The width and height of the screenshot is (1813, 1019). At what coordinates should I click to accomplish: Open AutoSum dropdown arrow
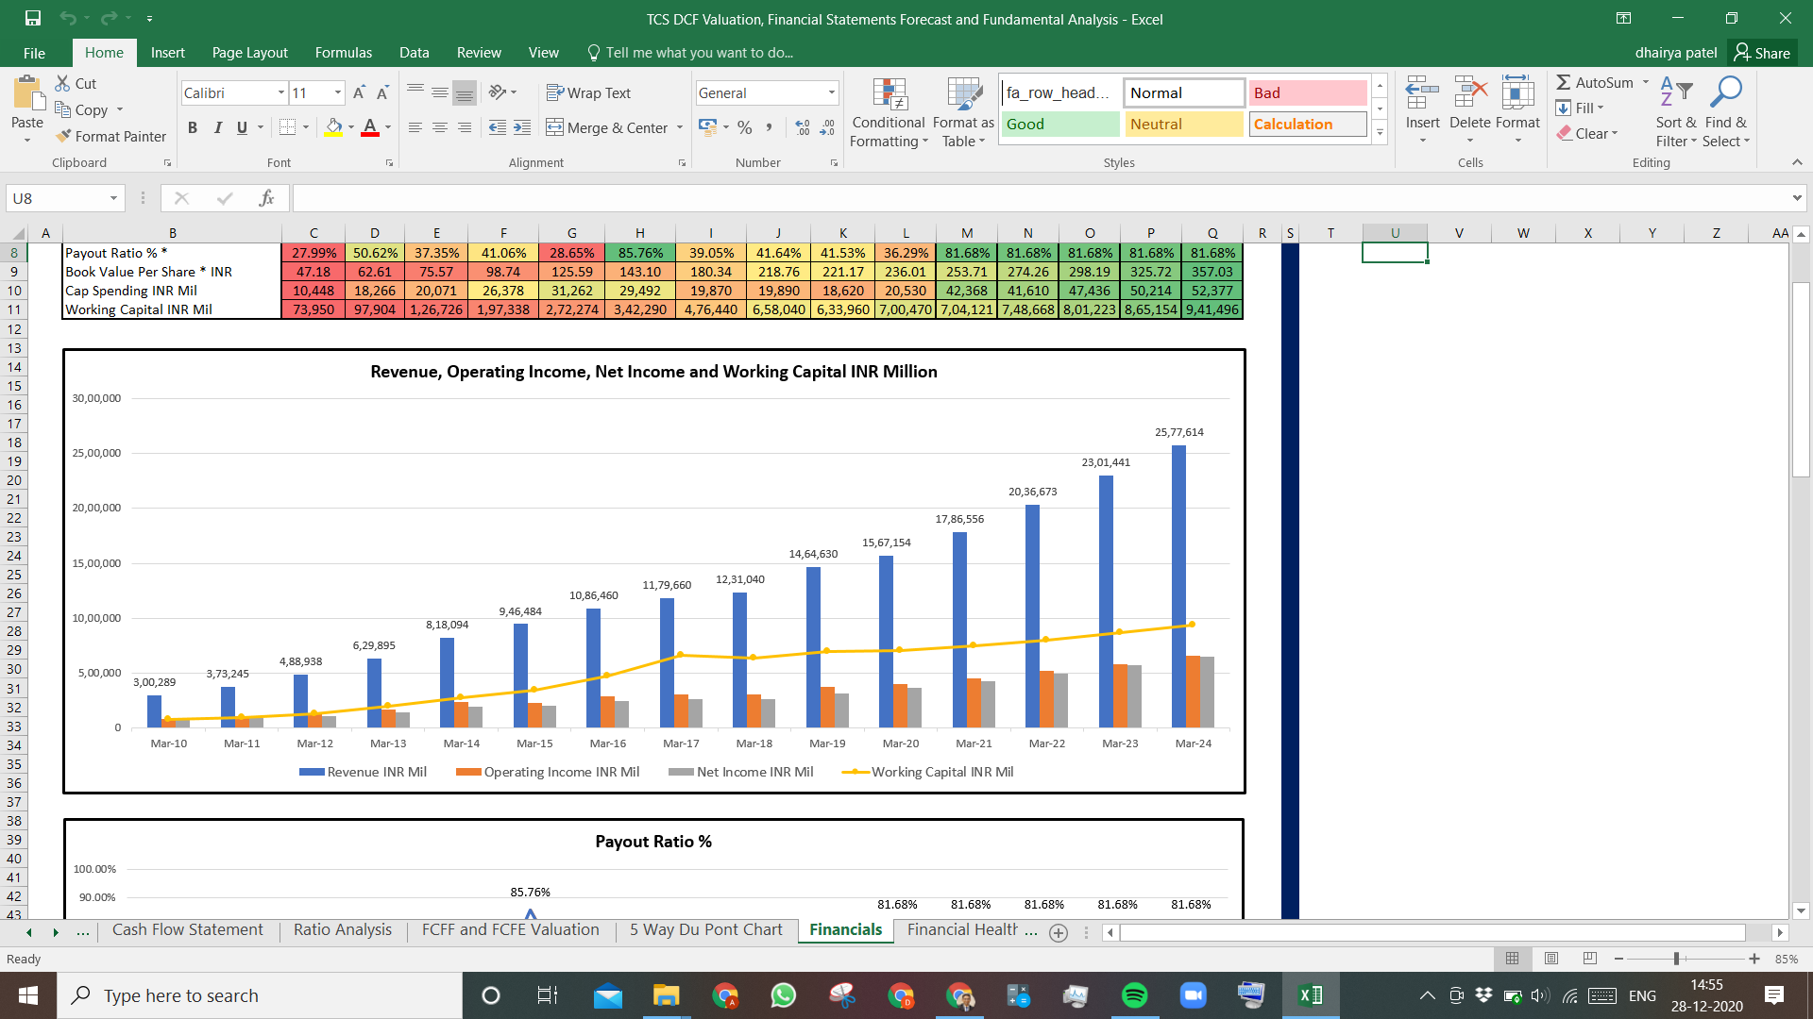click(1645, 82)
